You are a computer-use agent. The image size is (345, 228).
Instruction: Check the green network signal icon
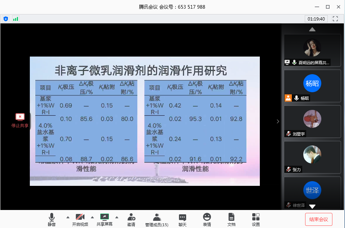15,19
